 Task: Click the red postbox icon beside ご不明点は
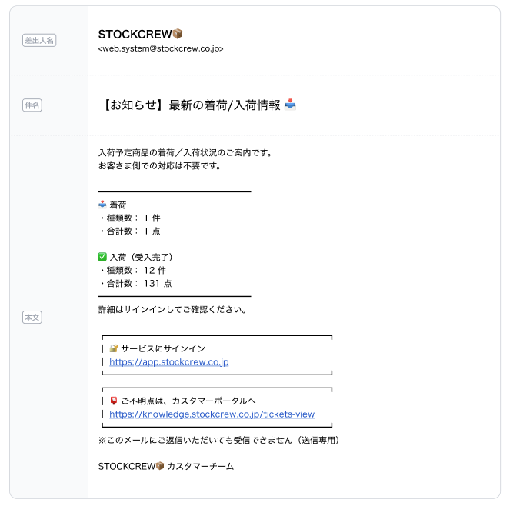pos(113,401)
